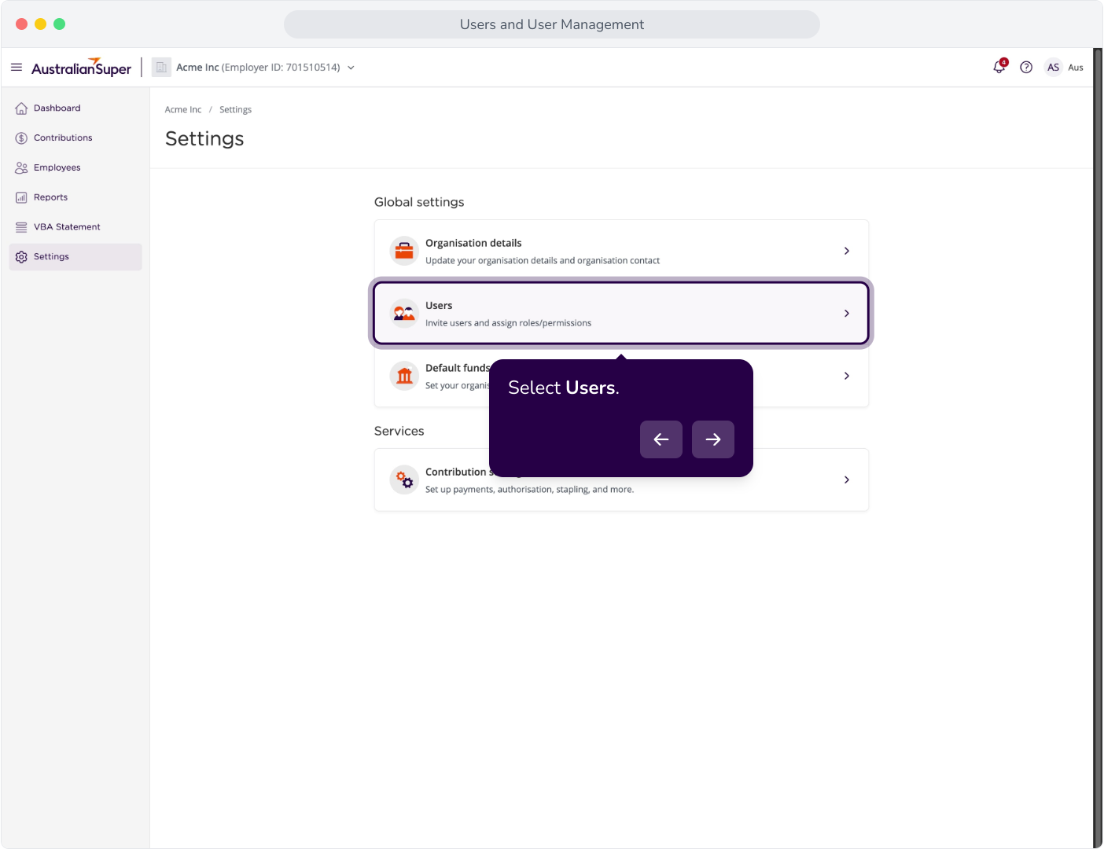Open the AS user avatar menu
This screenshot has width=1104, height=849.
coord(1053,68)
